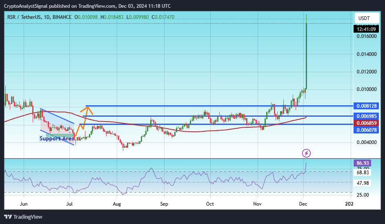Click the CryptoAnalystSignal publisher header text

point(87,6)
